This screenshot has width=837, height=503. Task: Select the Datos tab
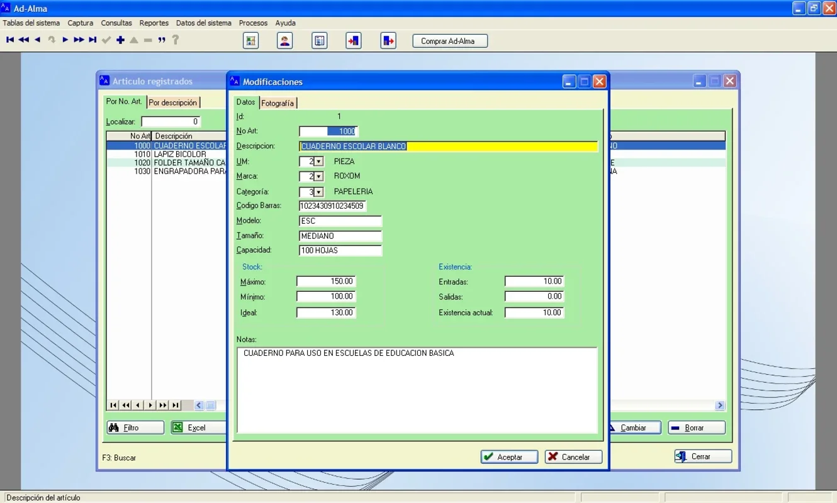(246, 102)
